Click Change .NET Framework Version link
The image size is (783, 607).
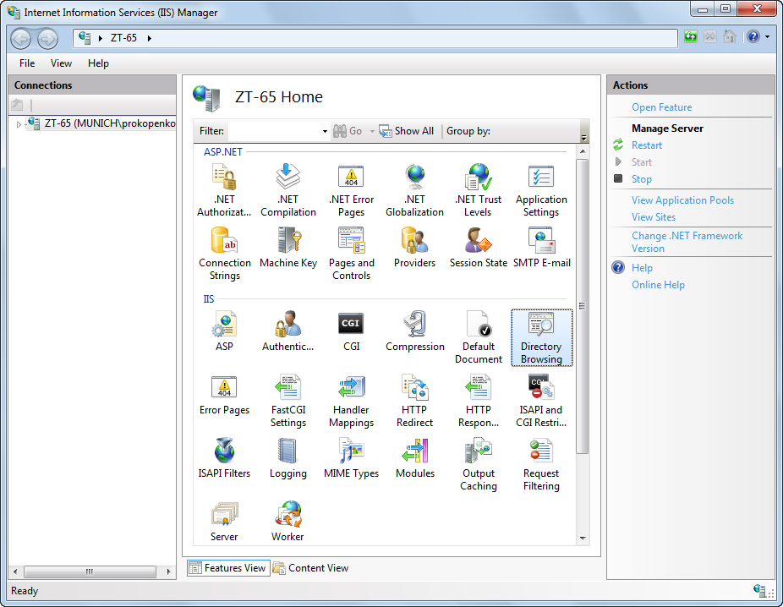pos(687,242)
